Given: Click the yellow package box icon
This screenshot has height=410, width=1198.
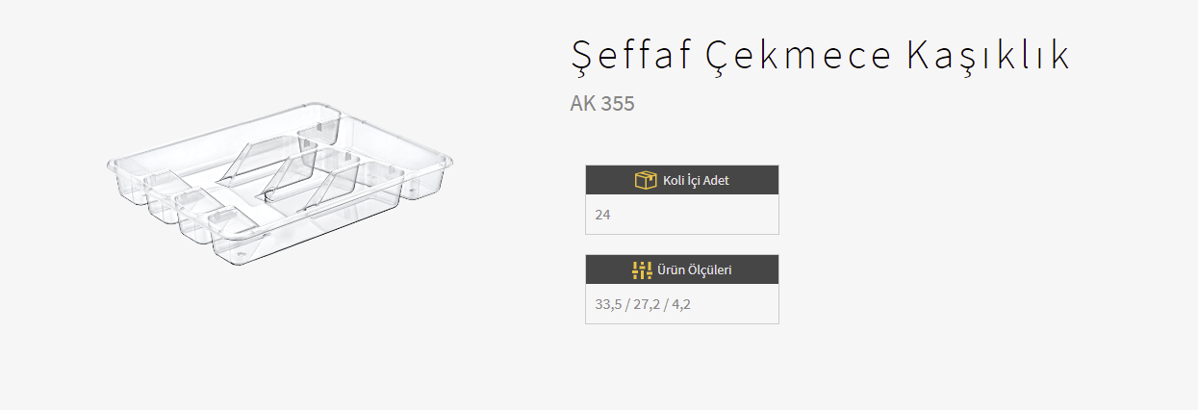Looking at the screenshot, I should 645,180.
